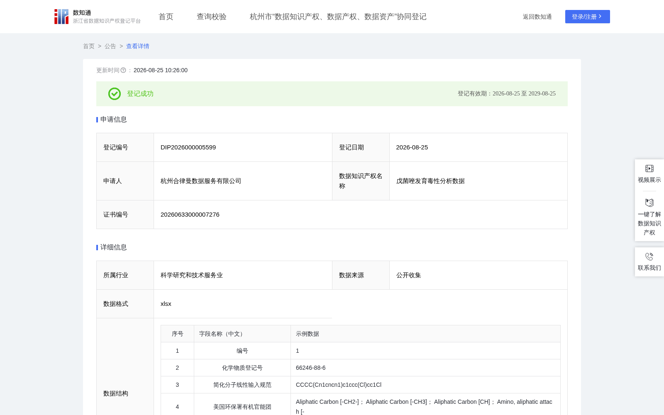The image size is (664, 415).
Task: Click the phone icon for 联系我们
Action: (649, 256)
